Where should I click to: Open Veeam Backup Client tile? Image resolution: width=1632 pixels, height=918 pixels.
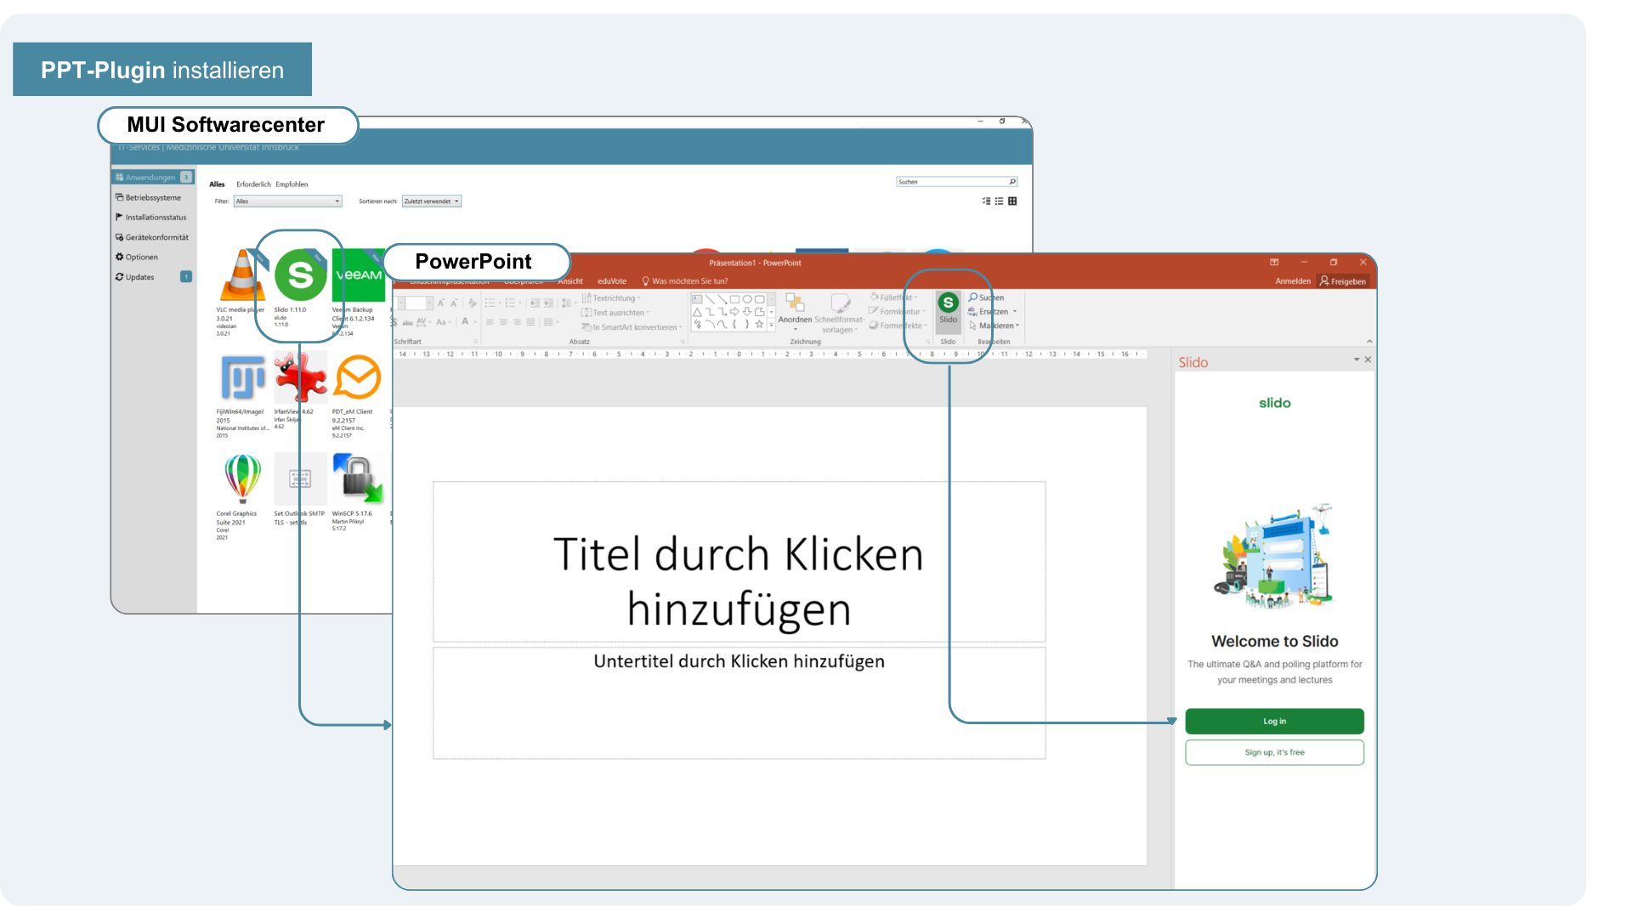(x=358, y=292)
